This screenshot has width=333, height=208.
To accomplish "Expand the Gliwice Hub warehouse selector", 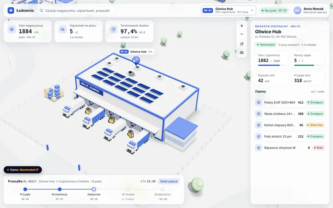I will point(229,10).
